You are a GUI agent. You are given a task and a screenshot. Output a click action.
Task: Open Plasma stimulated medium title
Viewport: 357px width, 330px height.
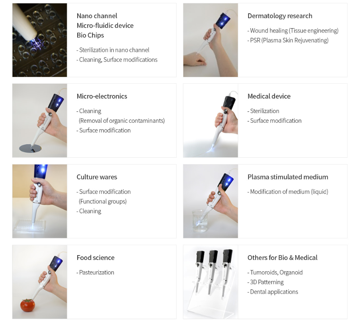(288, 177)
